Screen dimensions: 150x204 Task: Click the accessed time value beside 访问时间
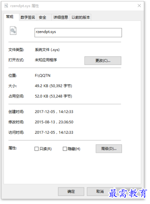tap(54, 132)
